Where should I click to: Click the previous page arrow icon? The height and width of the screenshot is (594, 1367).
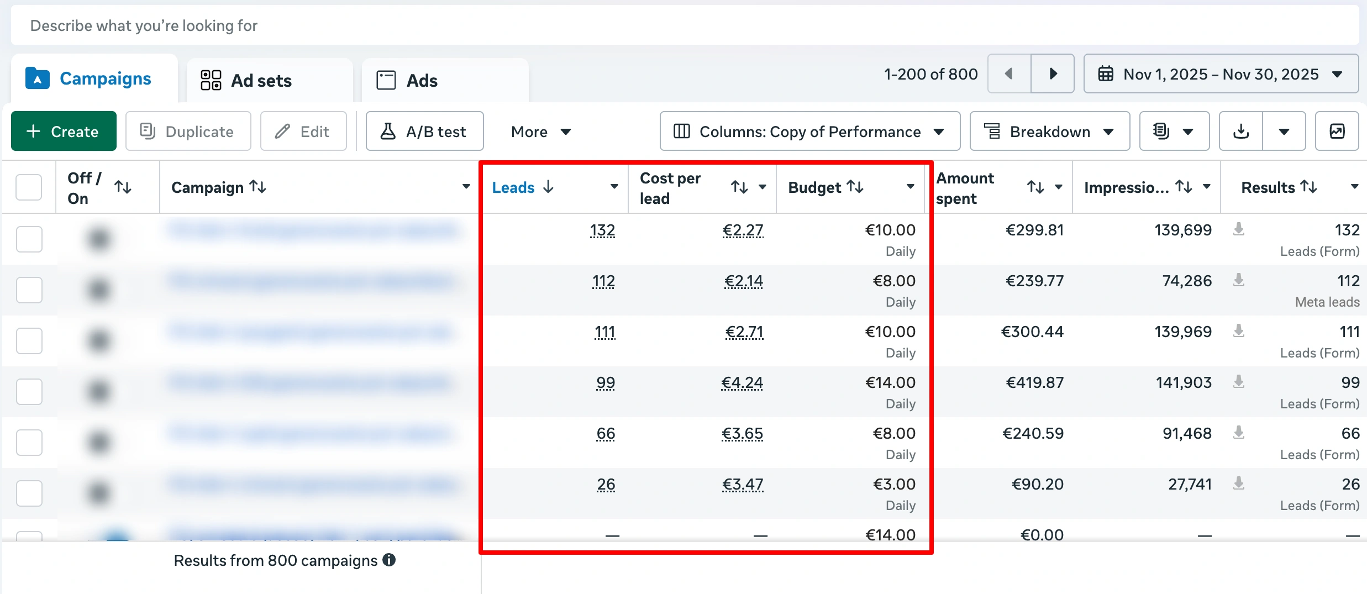(1009, 73)
